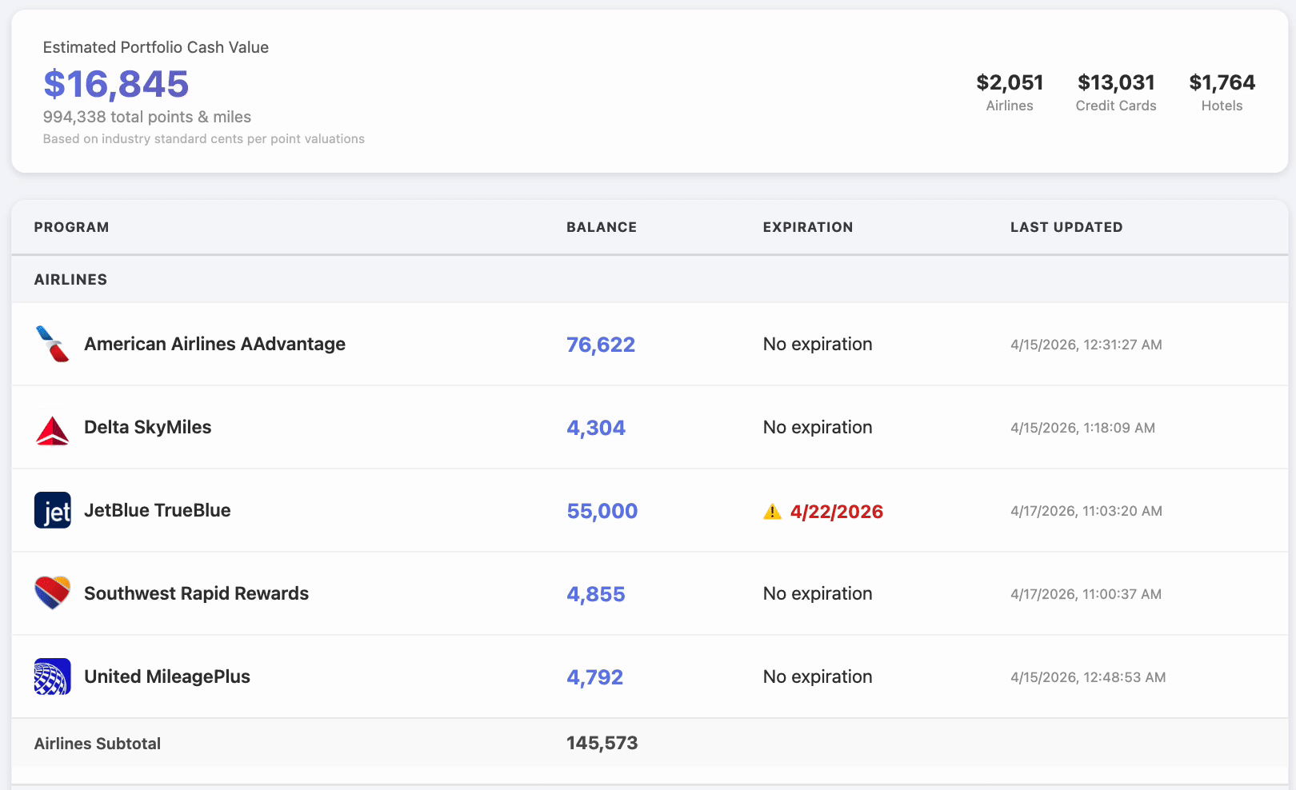Click the Estimated Portfolio Cash Value heading
Screen dimensions: 1296x790
click(x=156, y=47)
